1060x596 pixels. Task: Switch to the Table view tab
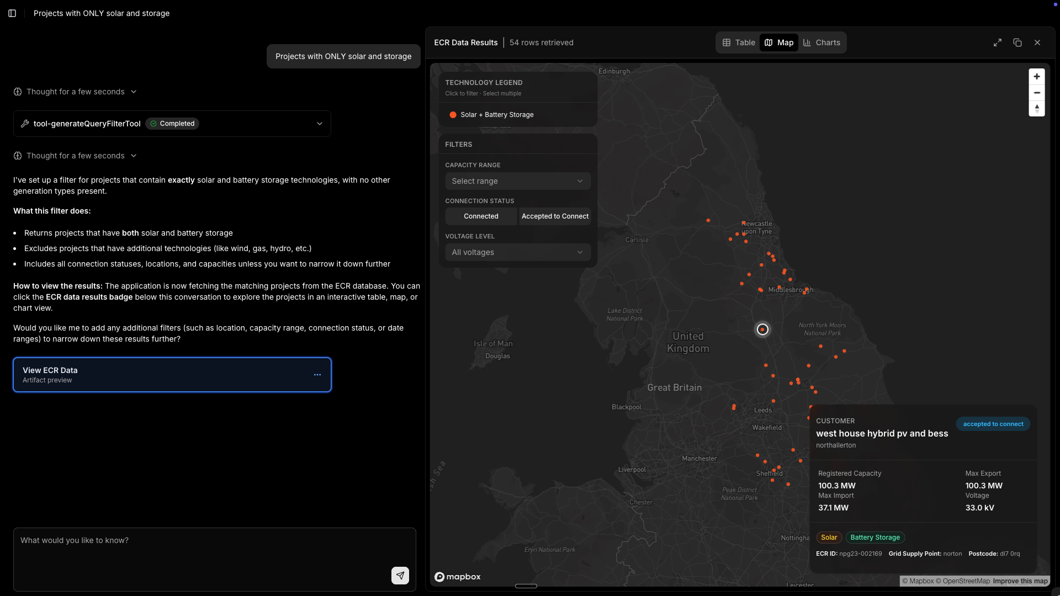click(x=739, y=42)
